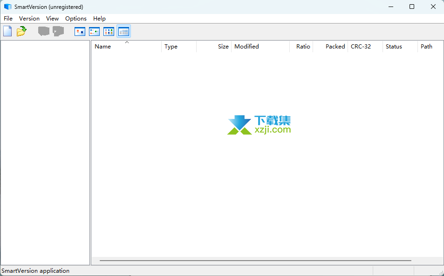Viewport: 444px width, 276px height.
Task: Sort list by Modified column header
Action: (260, 47)
